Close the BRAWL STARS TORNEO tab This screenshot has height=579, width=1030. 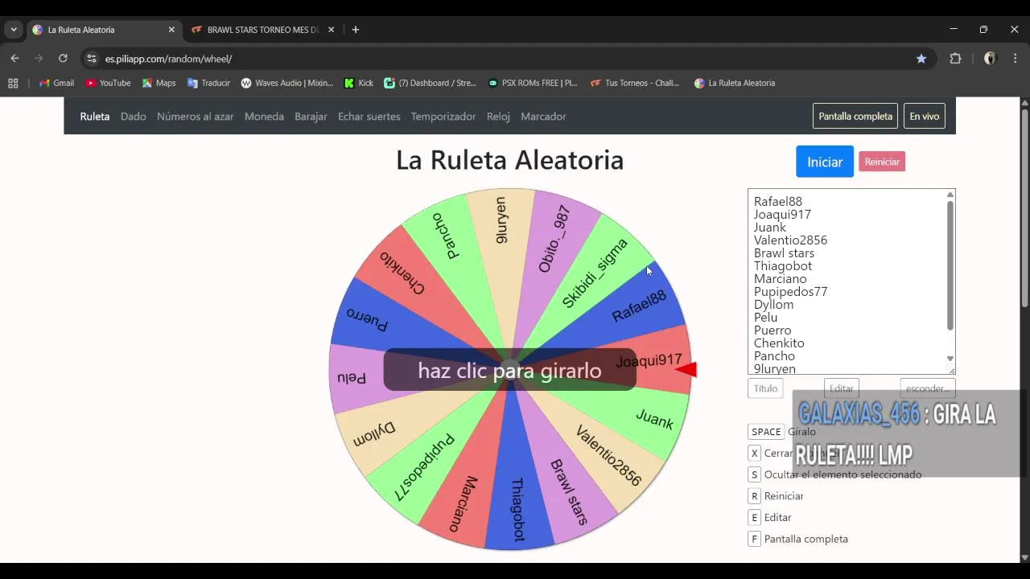click(x=331, y=30)
